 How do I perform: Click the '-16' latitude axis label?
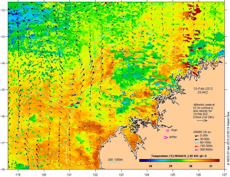pyautogui.click(x=3, y=116)
